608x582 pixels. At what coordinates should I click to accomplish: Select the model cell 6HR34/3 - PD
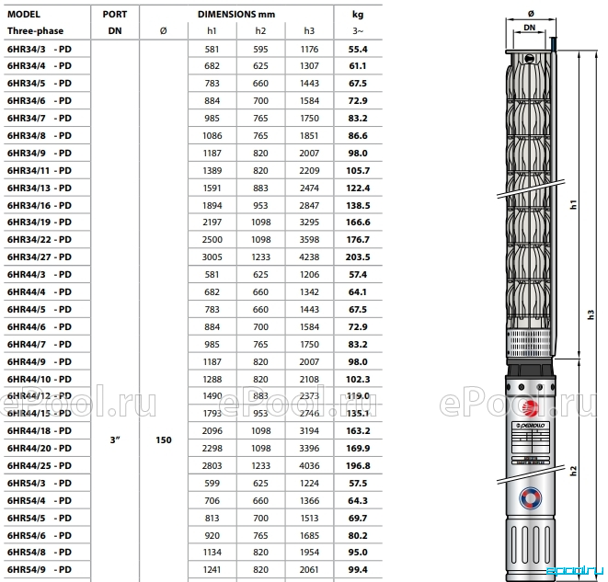40,50
